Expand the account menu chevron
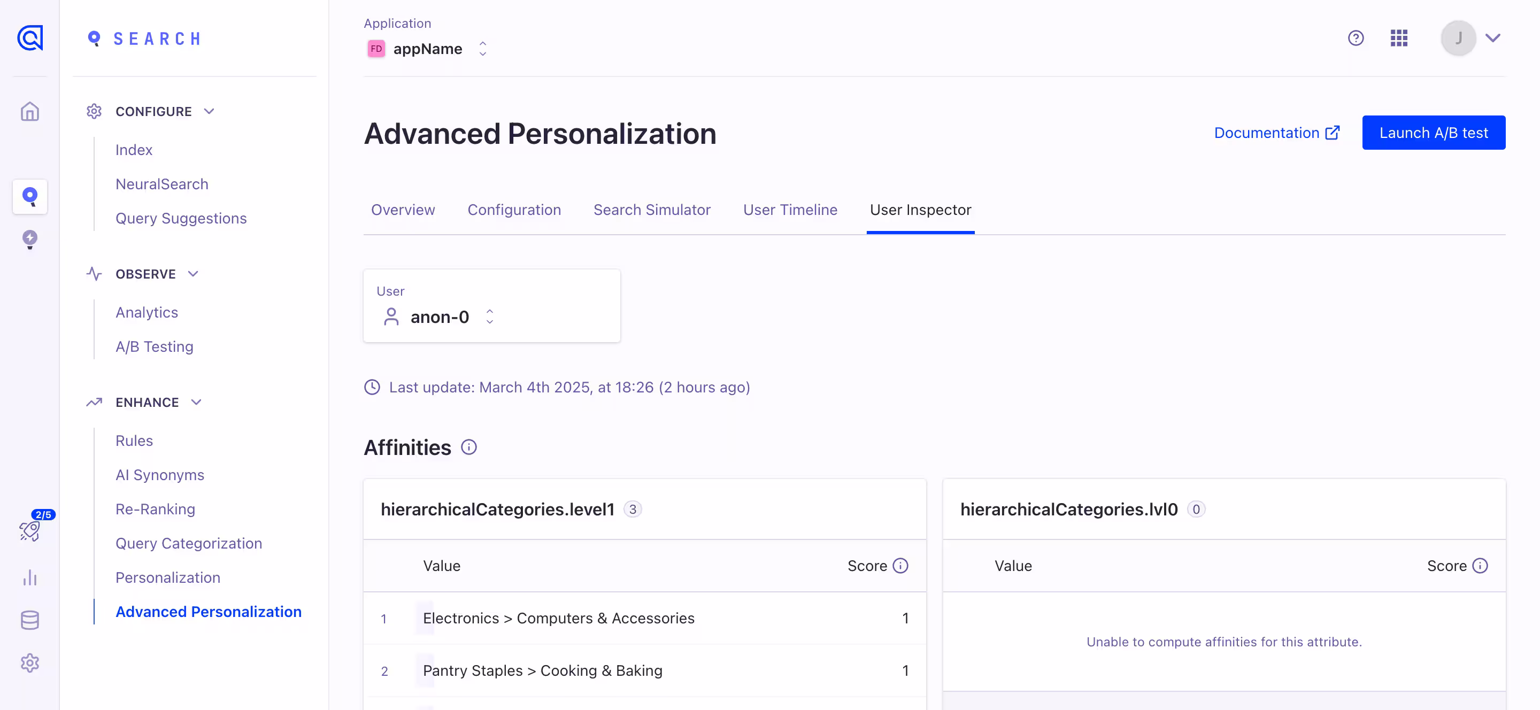 (1492, 38)
